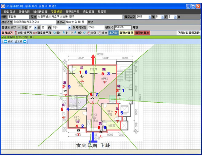Maximize the Dr.풍수 window

tap(193, 6)
